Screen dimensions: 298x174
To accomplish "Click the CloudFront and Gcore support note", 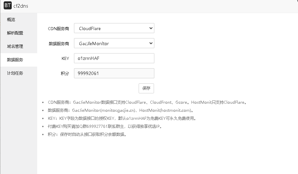I will tap(147, 102).
